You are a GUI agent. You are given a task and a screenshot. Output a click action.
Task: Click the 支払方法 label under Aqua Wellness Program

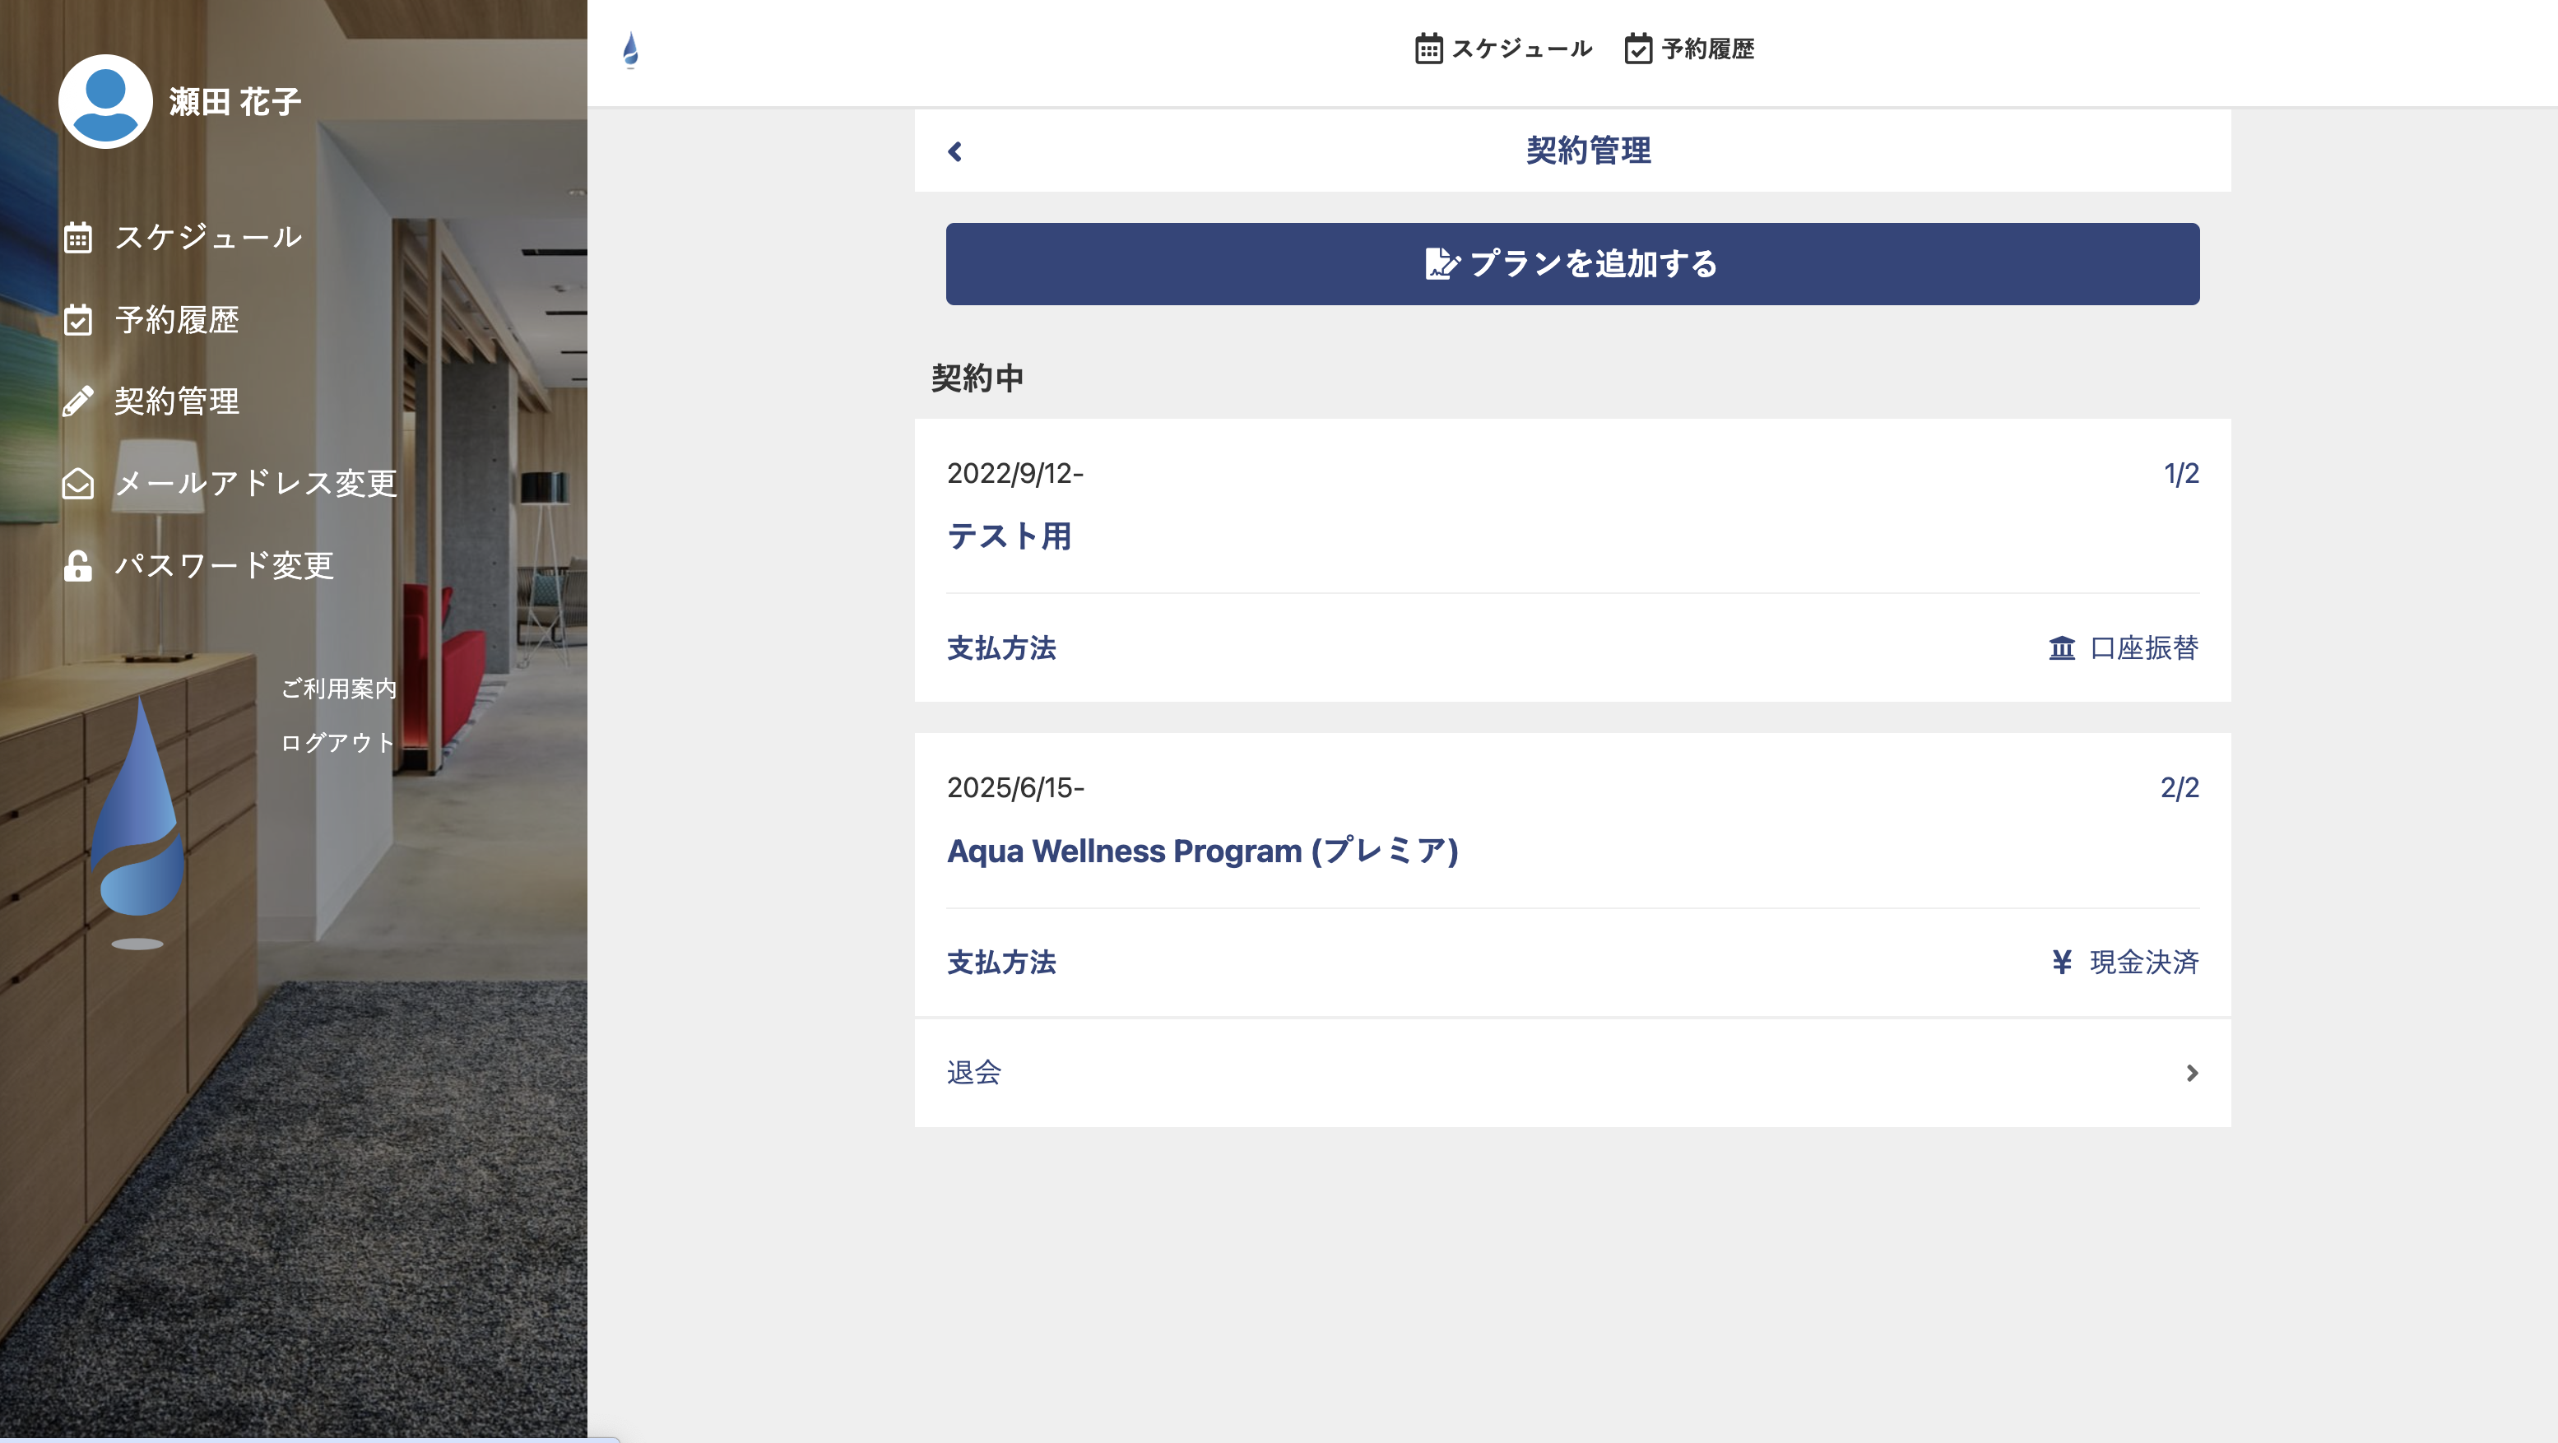[x=1001, y=963]
